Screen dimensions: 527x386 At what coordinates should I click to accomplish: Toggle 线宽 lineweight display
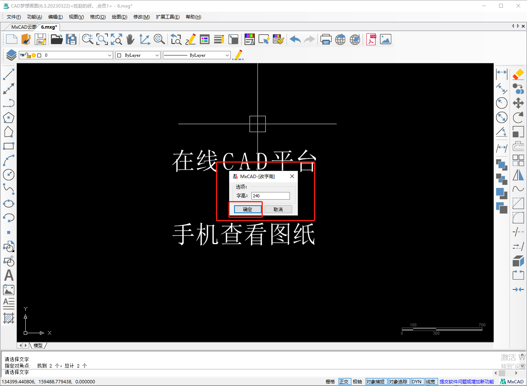coord(430,381)
